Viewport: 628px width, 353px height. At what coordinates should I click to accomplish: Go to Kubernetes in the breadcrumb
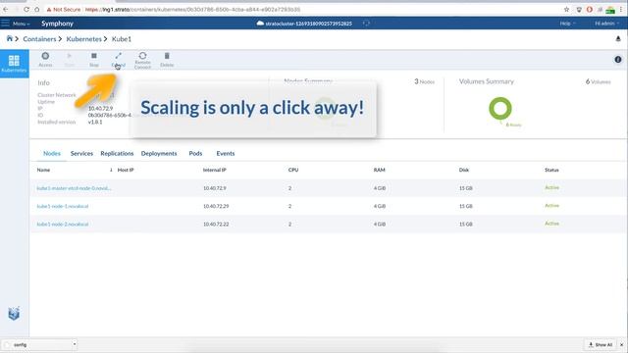coord(83,39)
